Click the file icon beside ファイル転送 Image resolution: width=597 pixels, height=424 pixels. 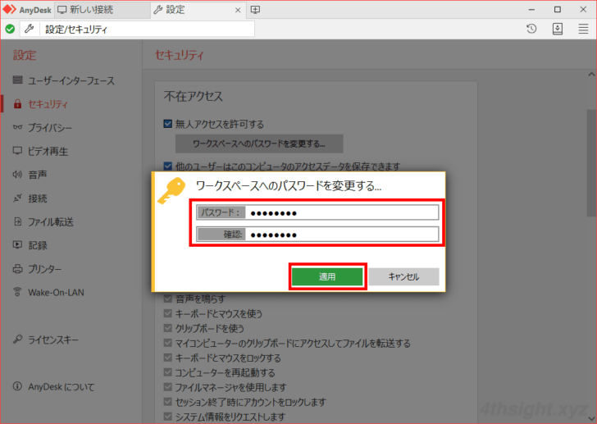coord(17,221)
